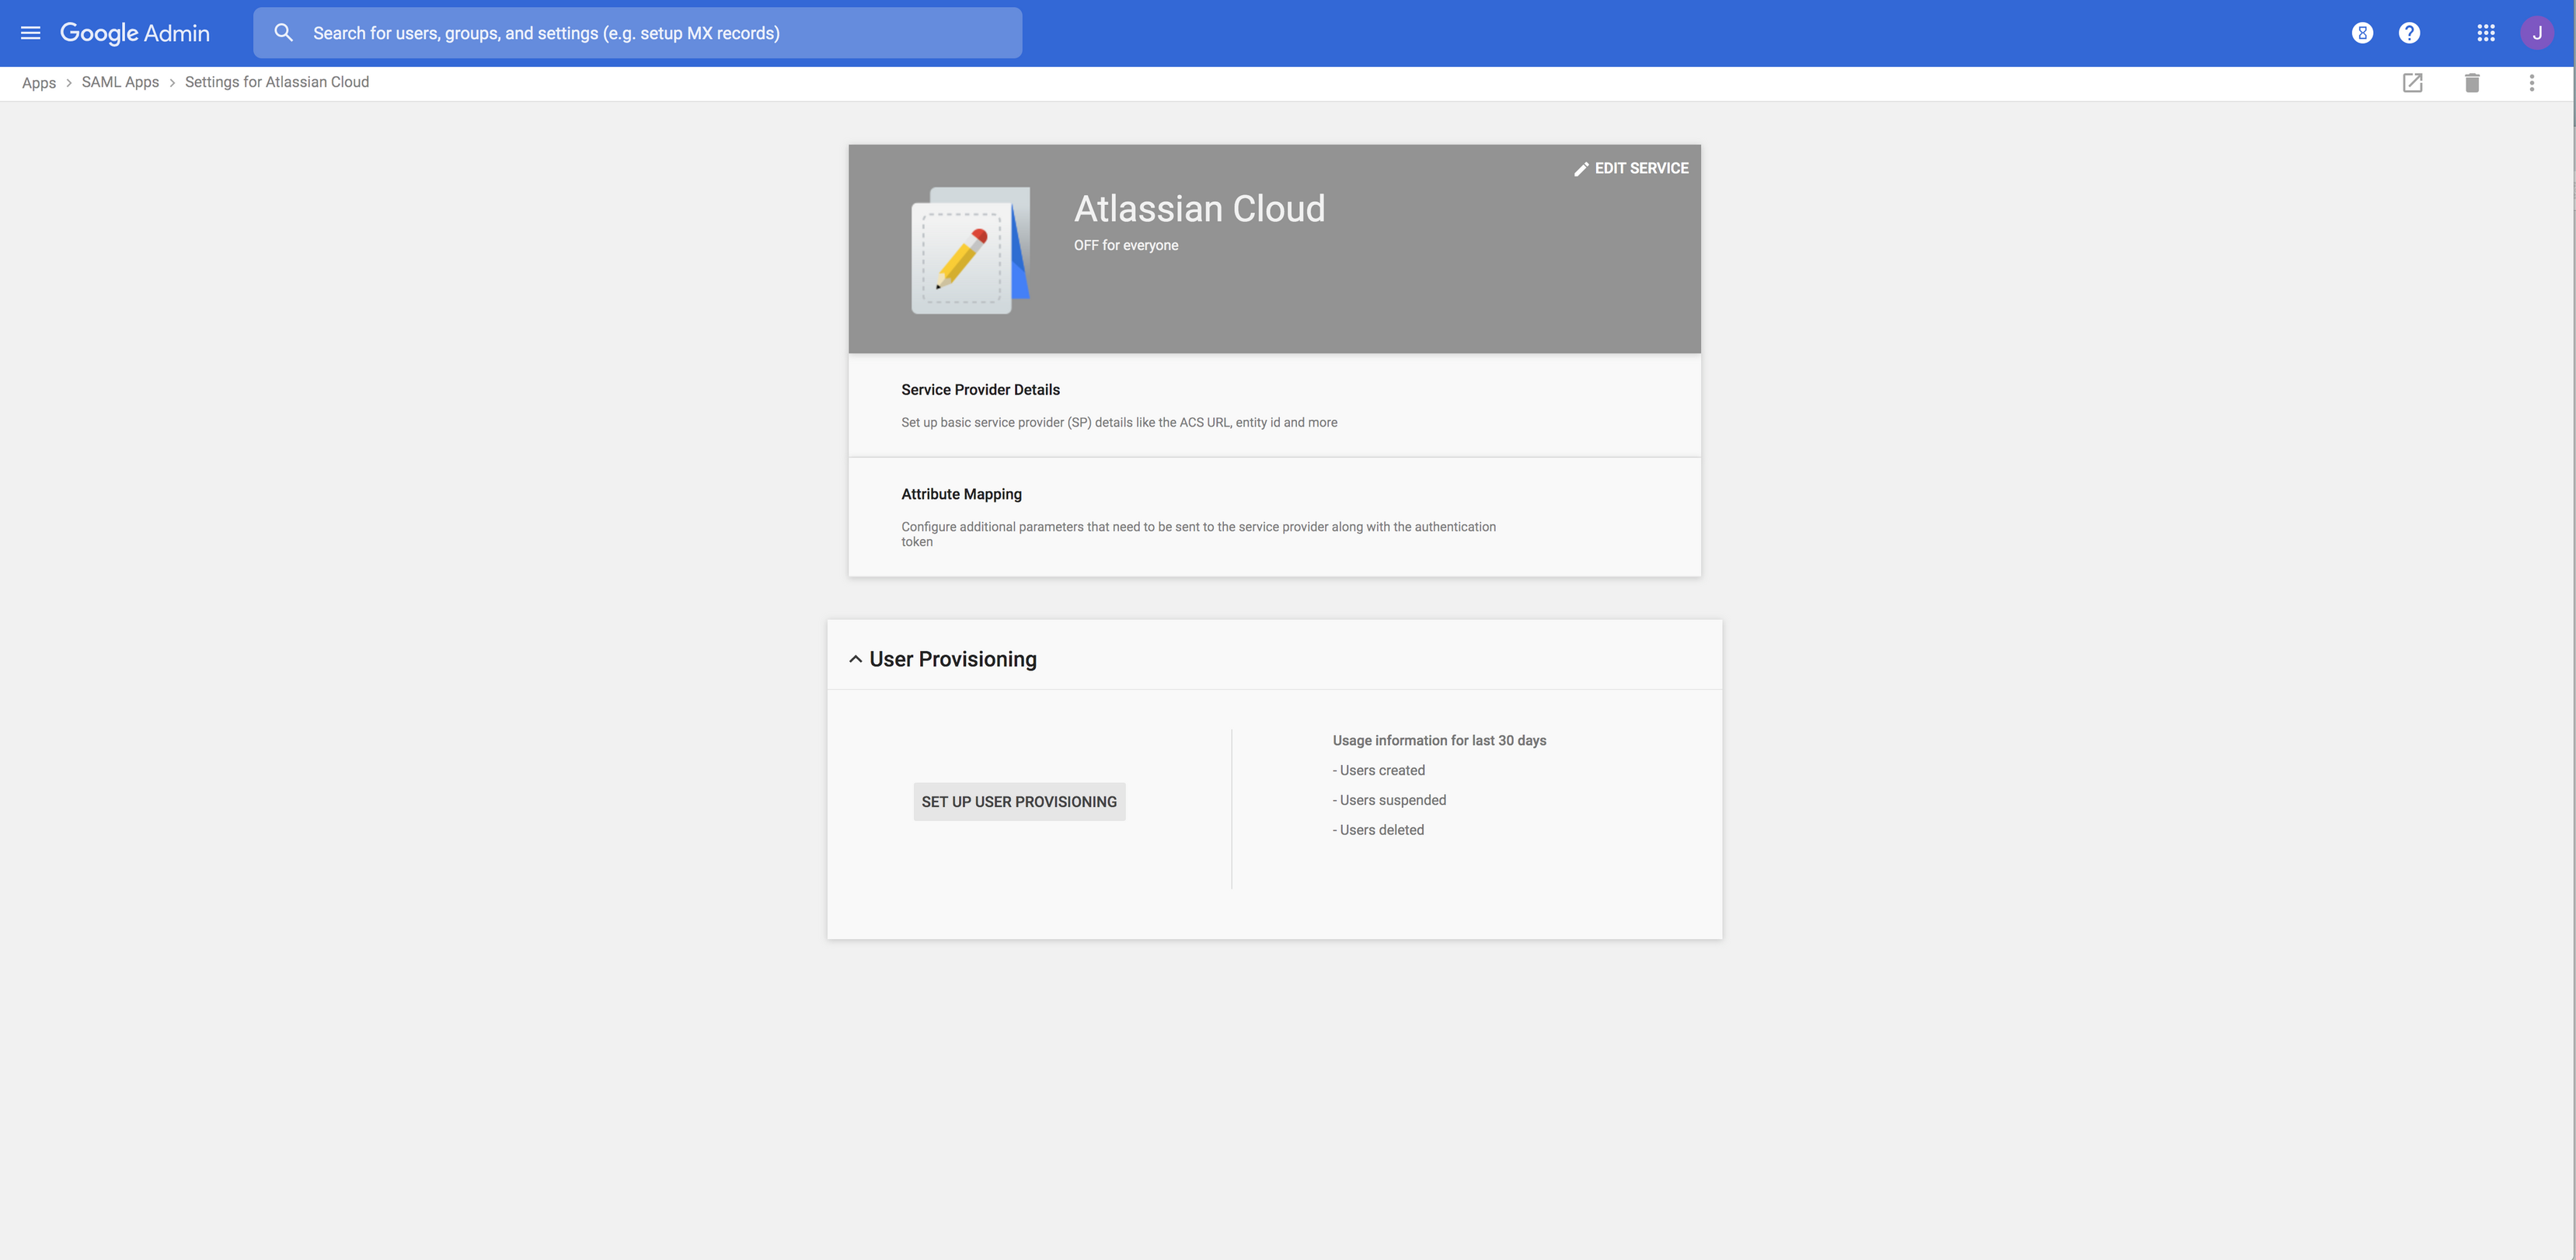Click the Atlassian Cloud app icon
The width and height of the screenshot is (2576, 1260).
pyautogui.click(x=970, y=250)
